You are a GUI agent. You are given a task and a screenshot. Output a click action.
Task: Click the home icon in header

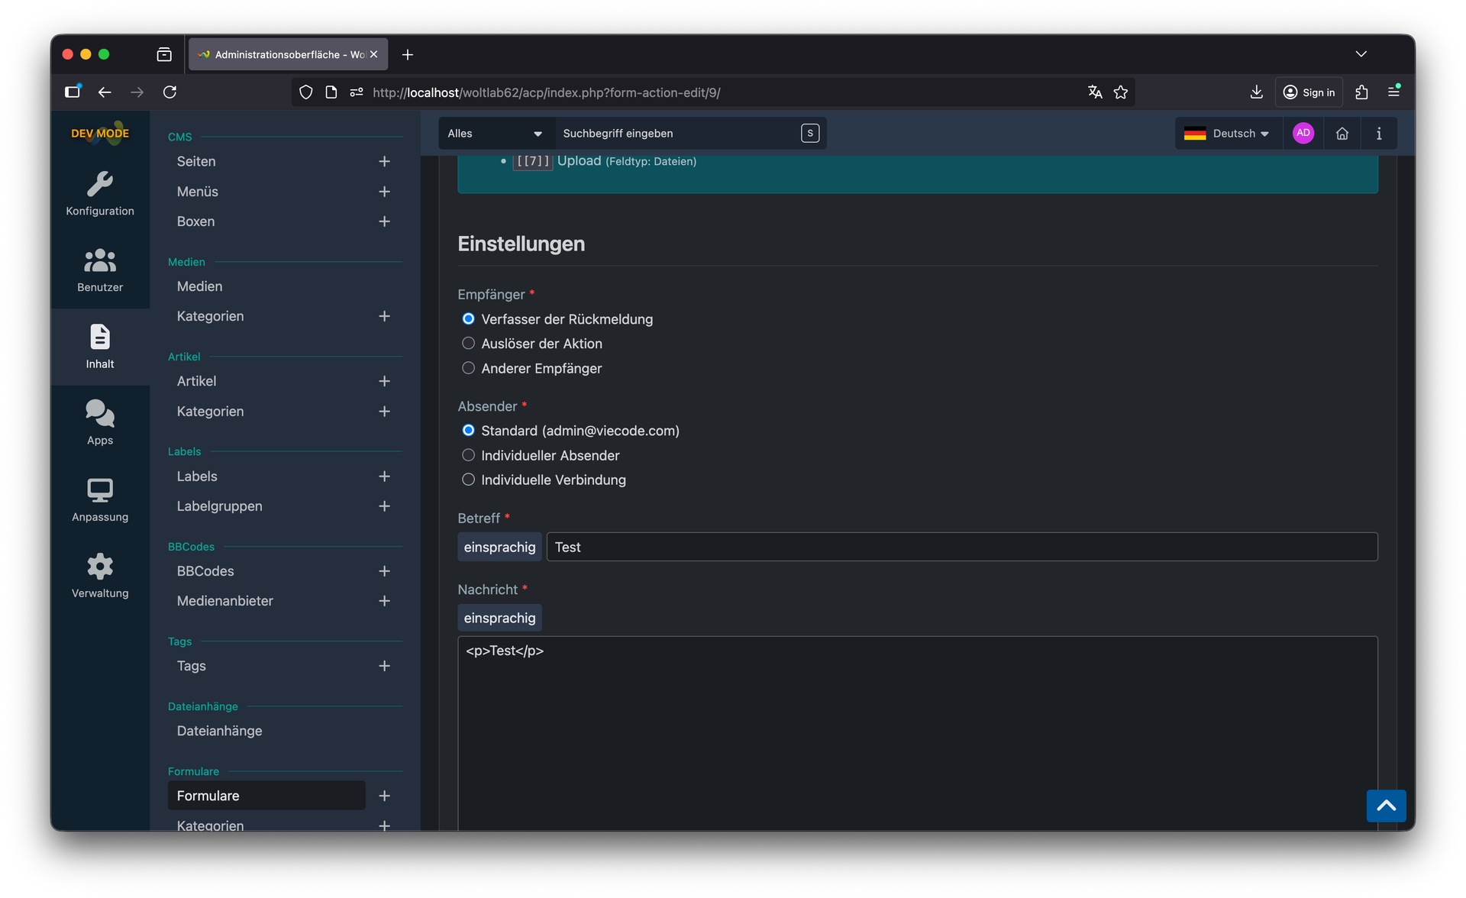(1342, 134)
